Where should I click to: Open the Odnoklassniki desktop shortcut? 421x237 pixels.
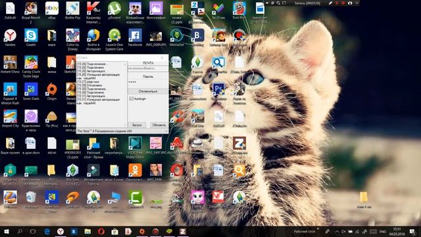[x=135, y=172]
